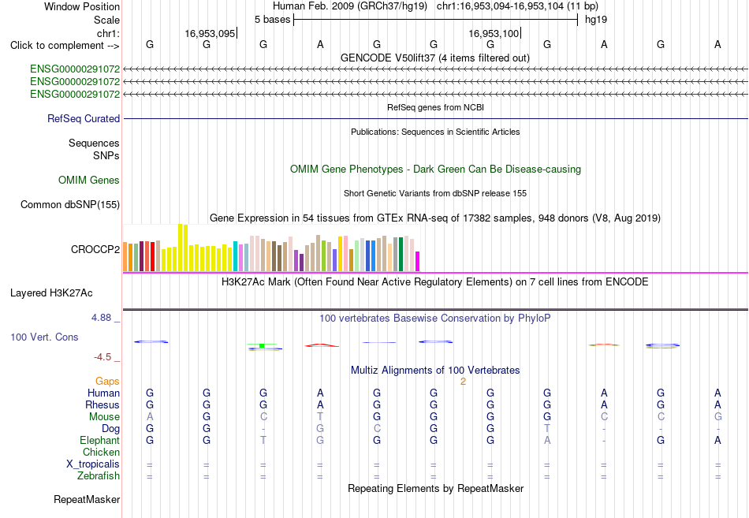Screen dimensions: 749x518
Task: Open 'Publications: Sequences in Scientific Articles' title
Action: pyautogui.click(x=435, y=132)
